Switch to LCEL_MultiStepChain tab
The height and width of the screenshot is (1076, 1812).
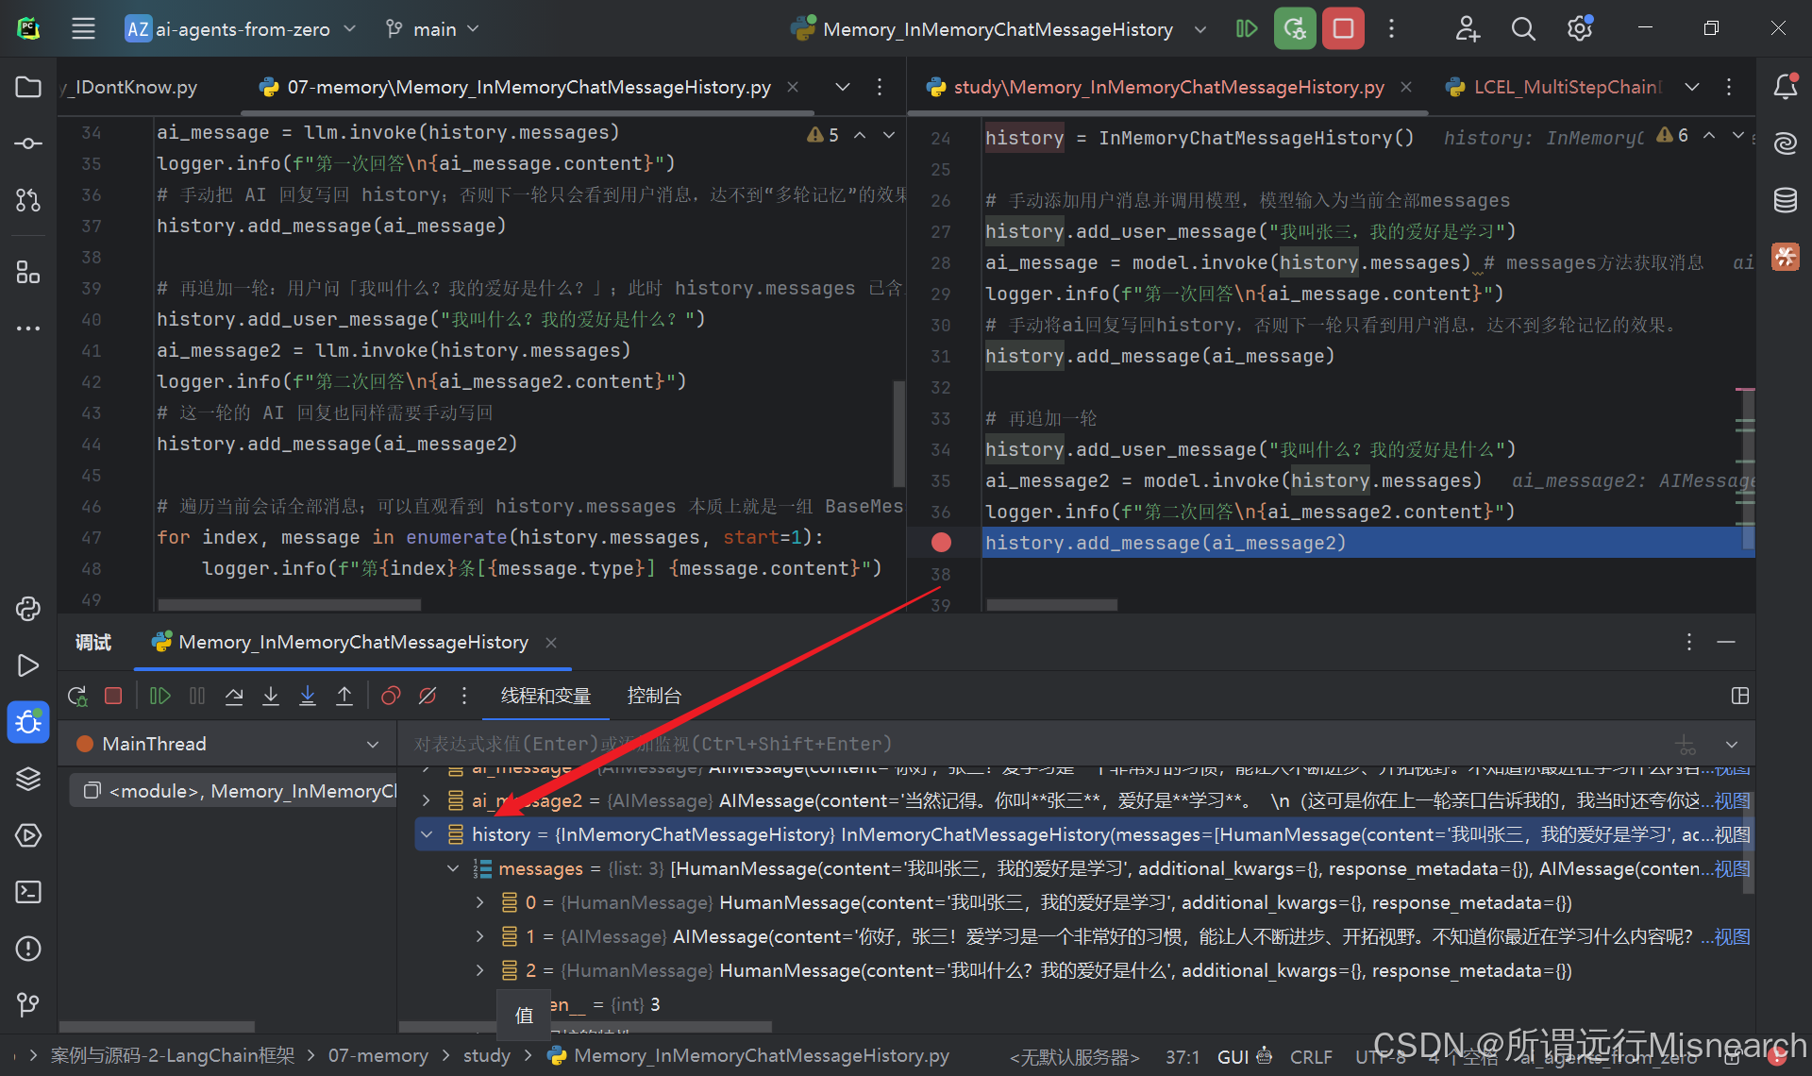coord(1553,87)
